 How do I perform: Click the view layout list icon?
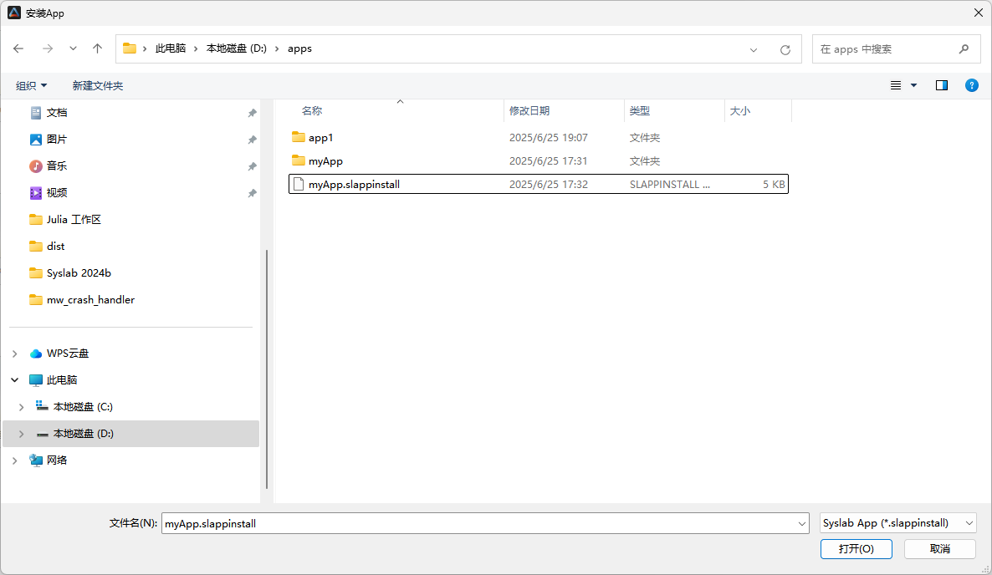896,85
